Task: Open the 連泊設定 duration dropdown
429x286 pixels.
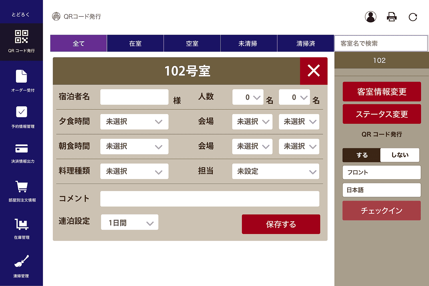Action: pyautogui.click(x=129, y=222)
